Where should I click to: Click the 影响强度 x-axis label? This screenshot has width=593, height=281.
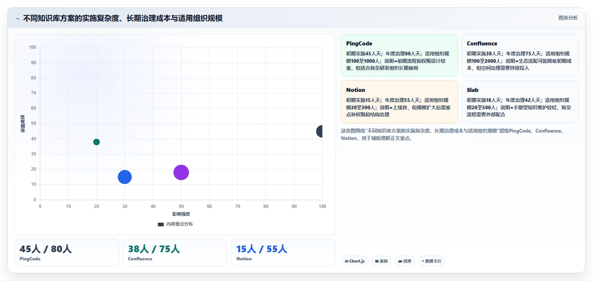[x=181, y=214]
